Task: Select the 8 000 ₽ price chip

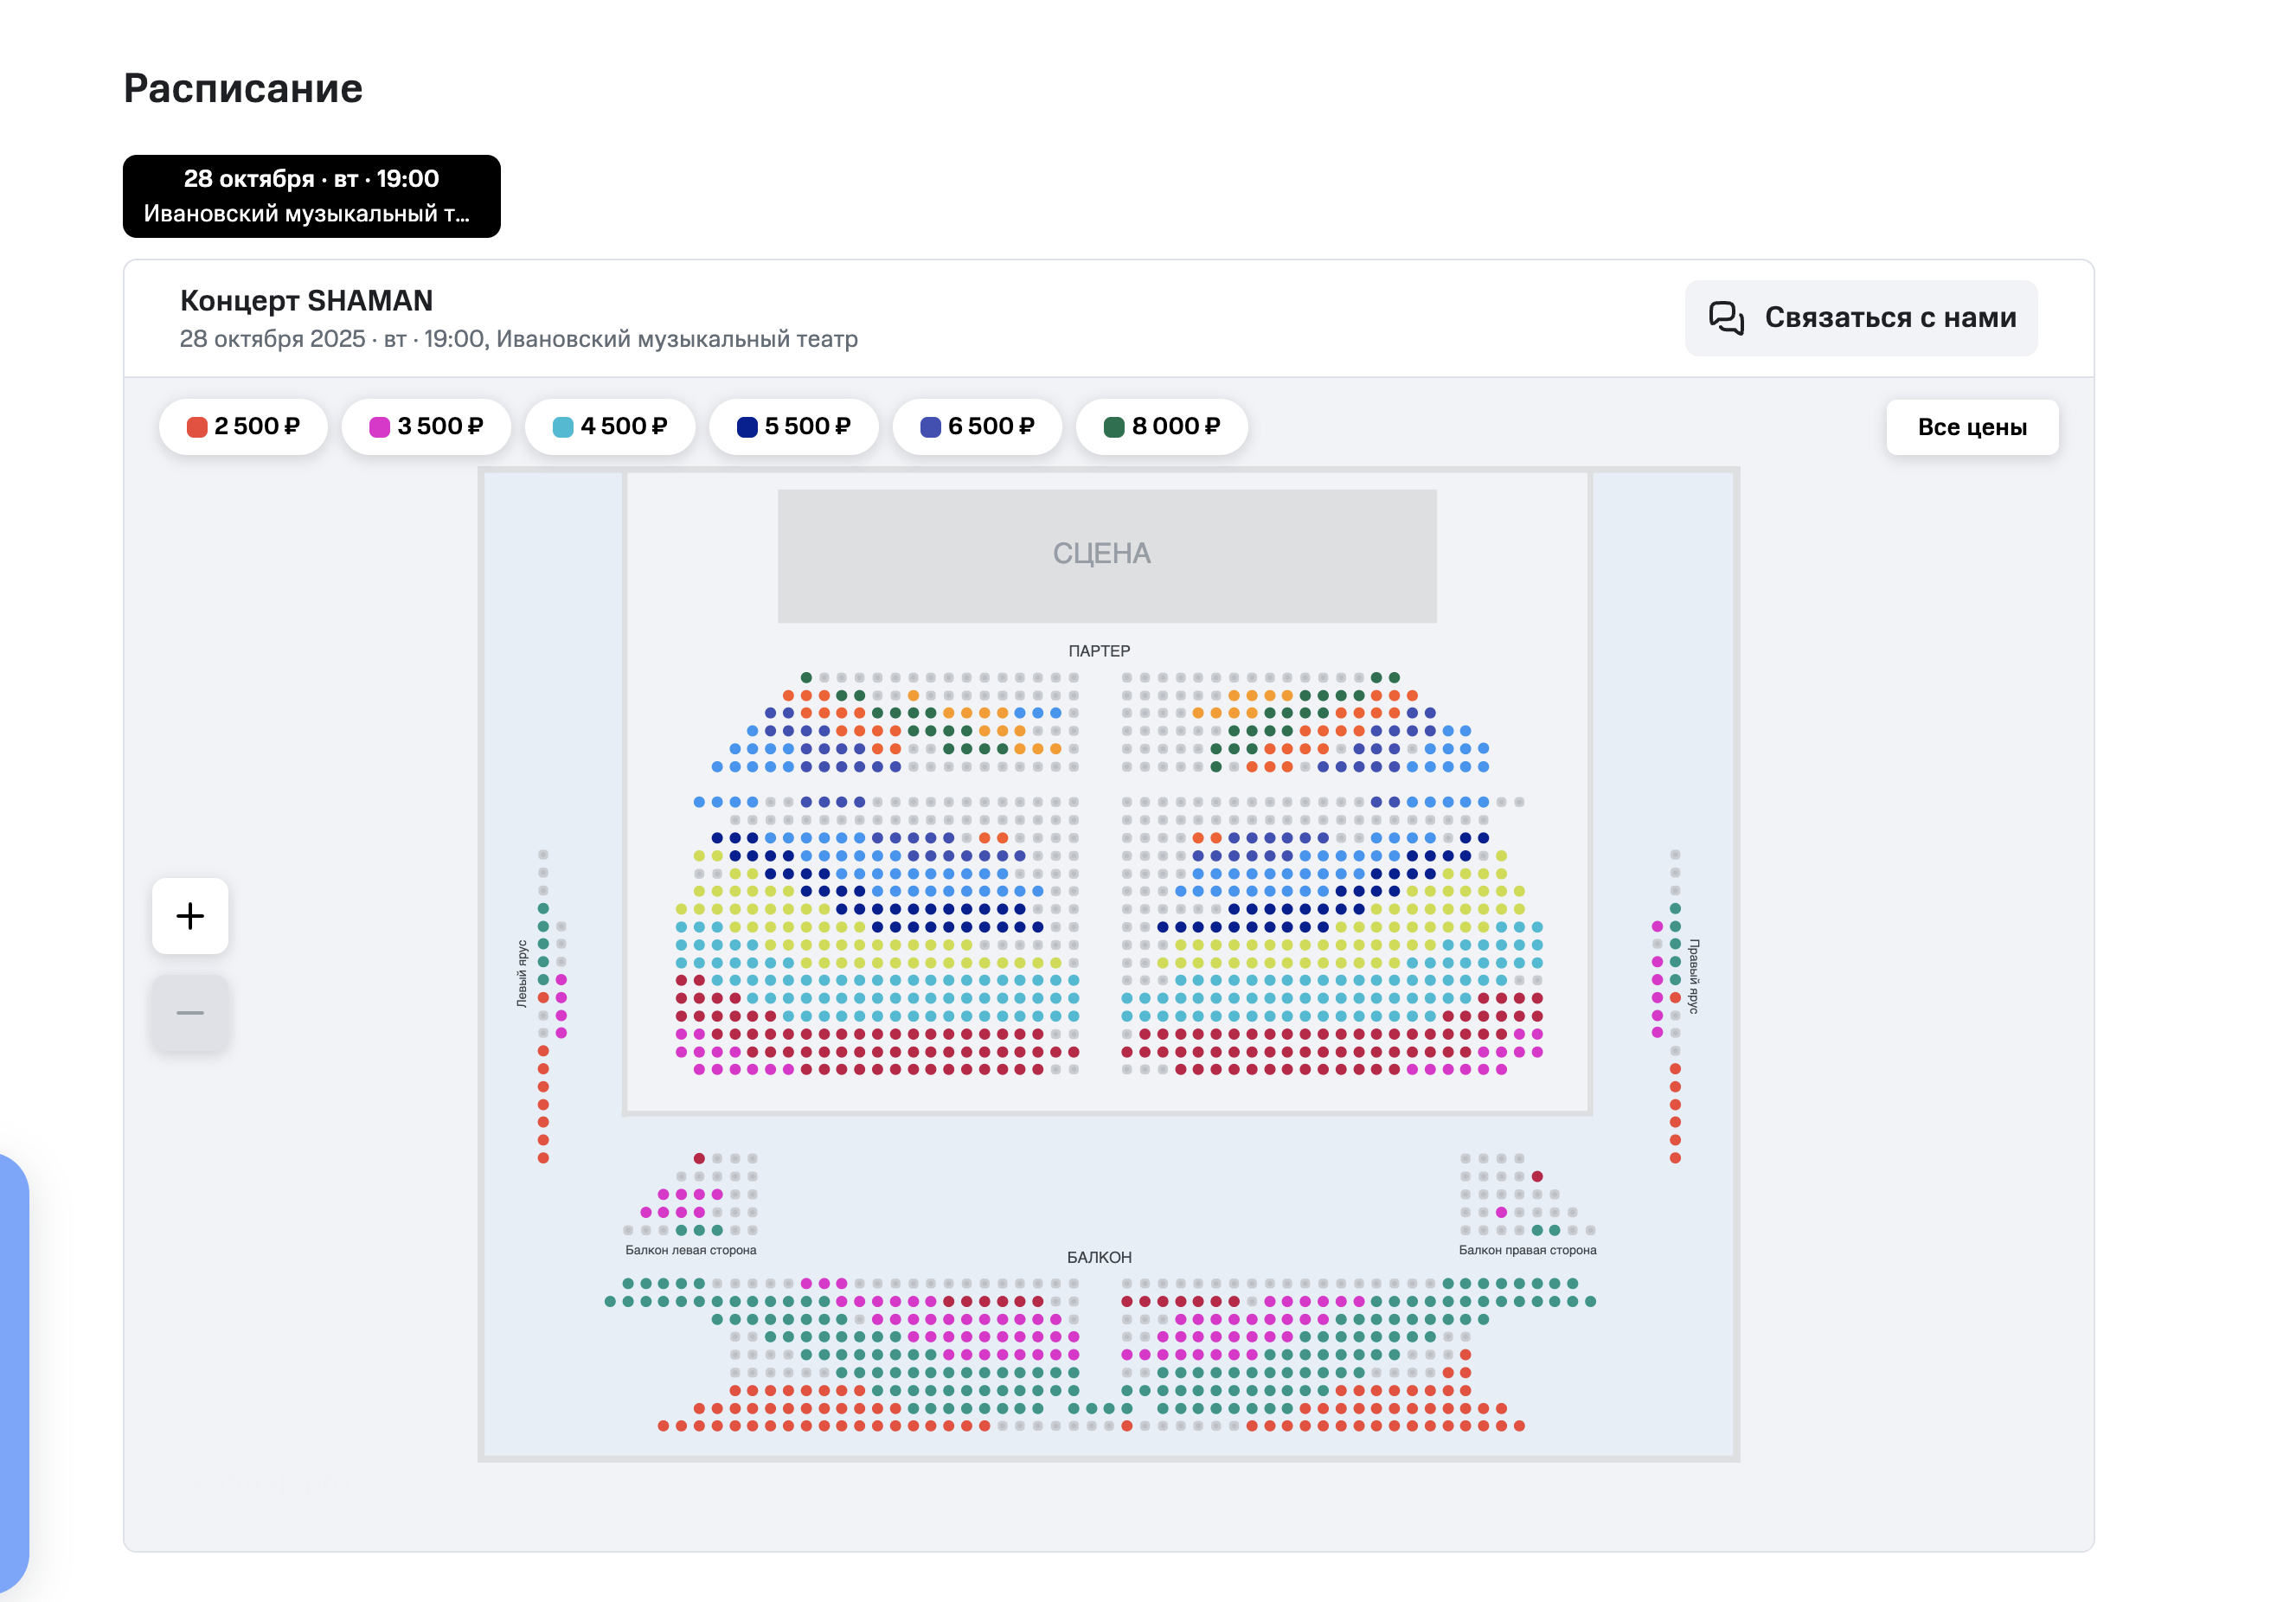Action: point(1162,427)
